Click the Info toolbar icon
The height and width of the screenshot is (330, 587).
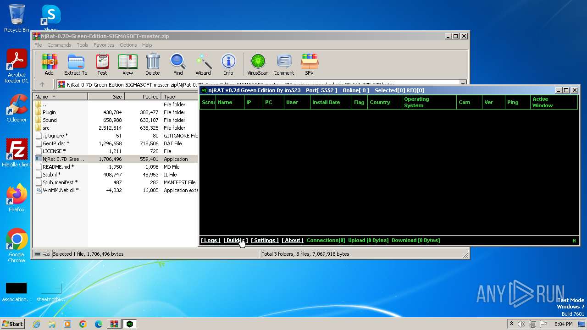coord(228,65)
